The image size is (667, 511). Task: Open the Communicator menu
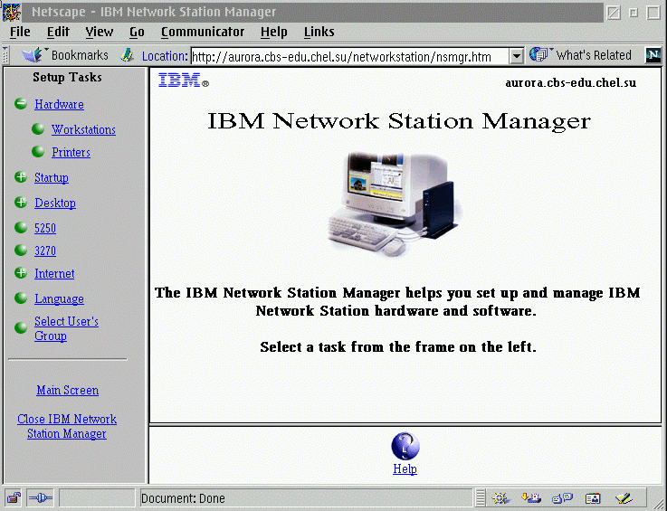coord(203,32)
